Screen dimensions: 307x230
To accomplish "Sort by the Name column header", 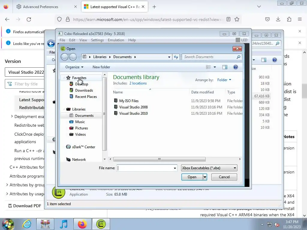I will [118, 92].
